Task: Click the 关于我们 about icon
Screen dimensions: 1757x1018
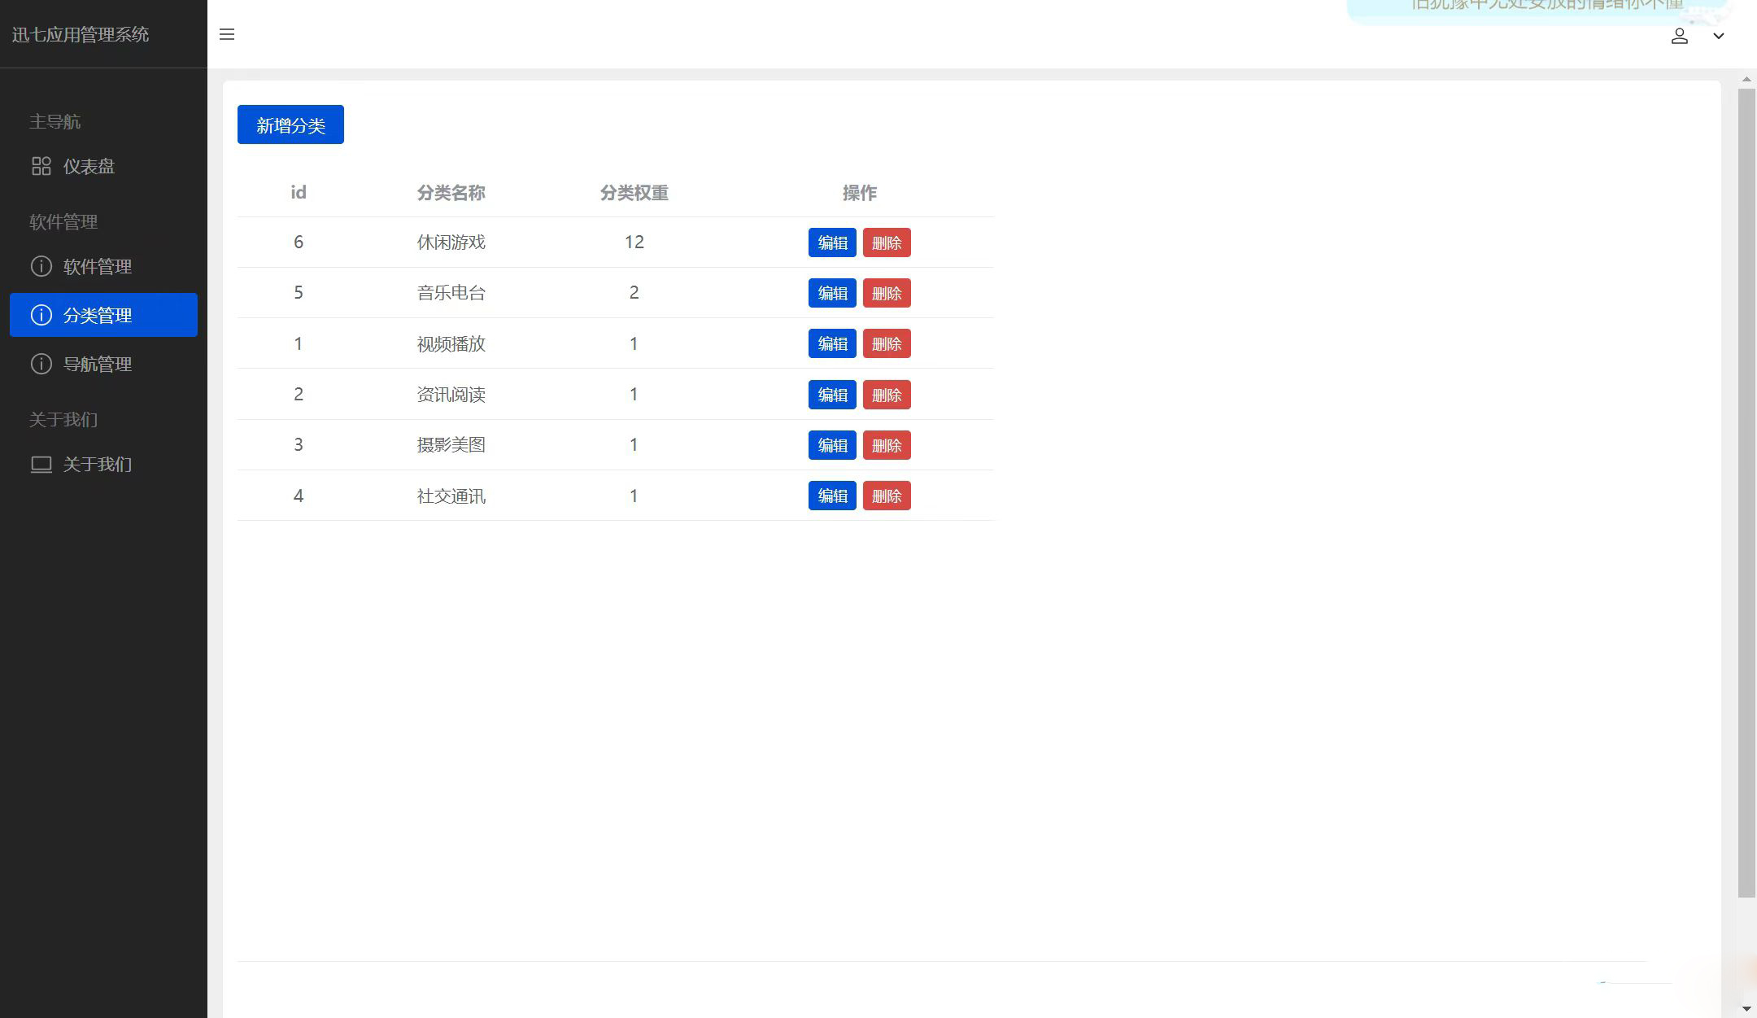Action: (x=40, y=464)
